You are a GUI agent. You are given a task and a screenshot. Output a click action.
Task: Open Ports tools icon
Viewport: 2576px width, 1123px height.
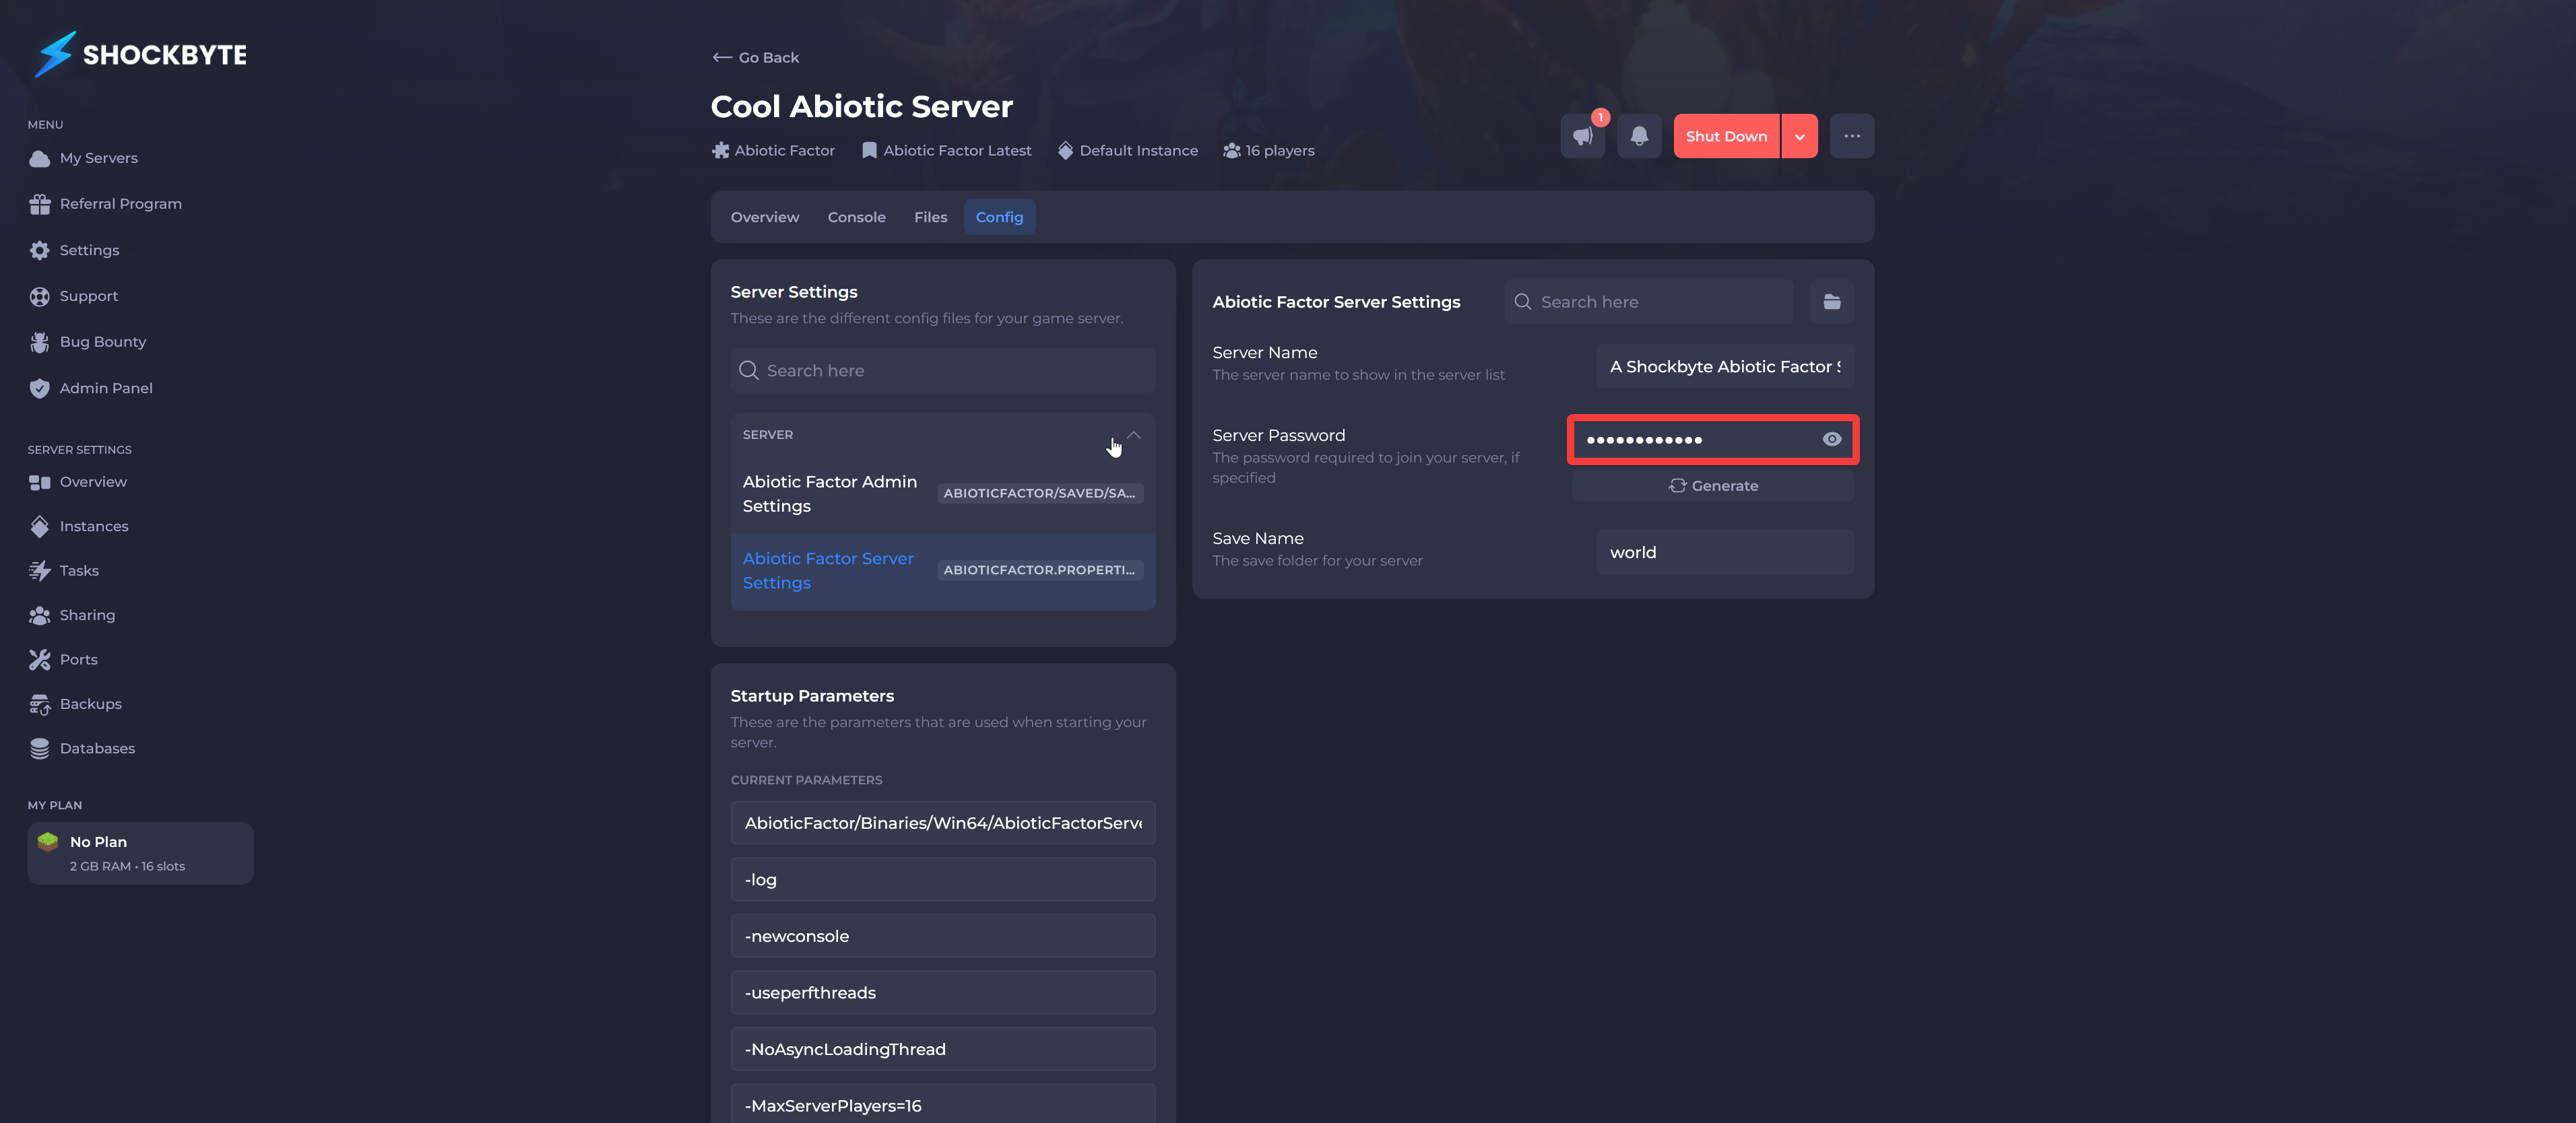pyautogui.click(x=40, y=659)
